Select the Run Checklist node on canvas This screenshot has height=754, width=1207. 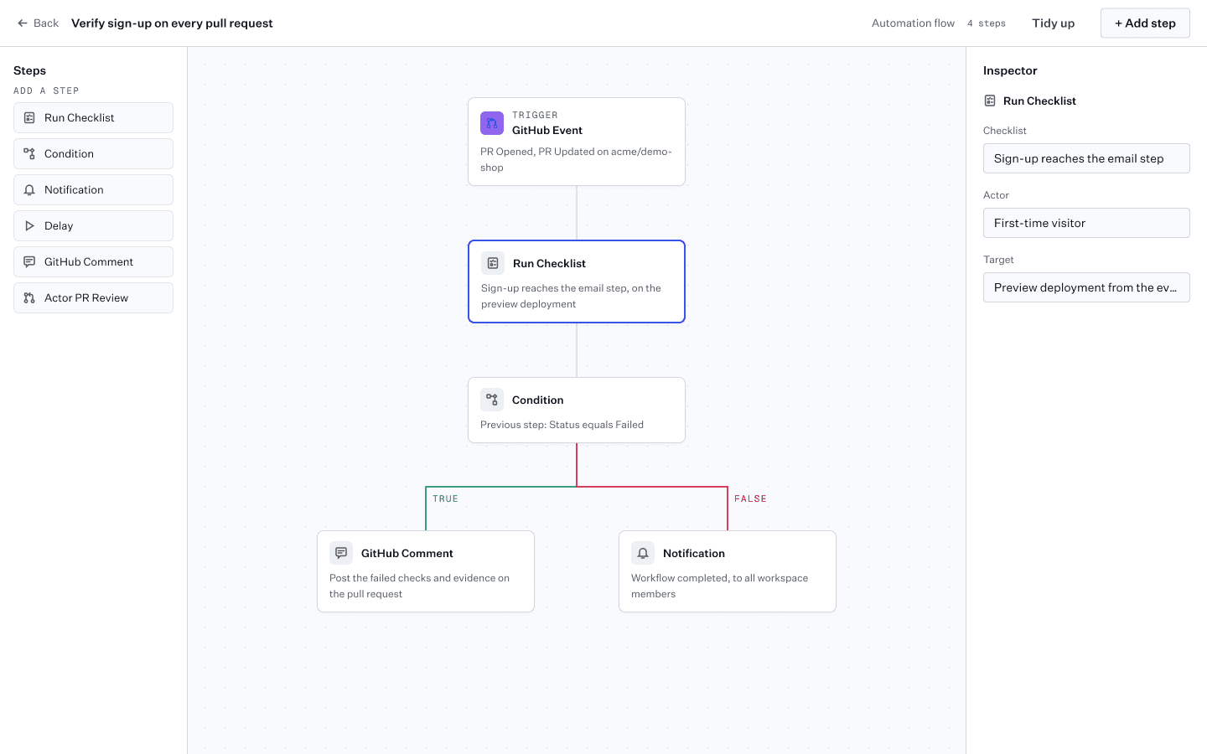[x=577, y=281]
